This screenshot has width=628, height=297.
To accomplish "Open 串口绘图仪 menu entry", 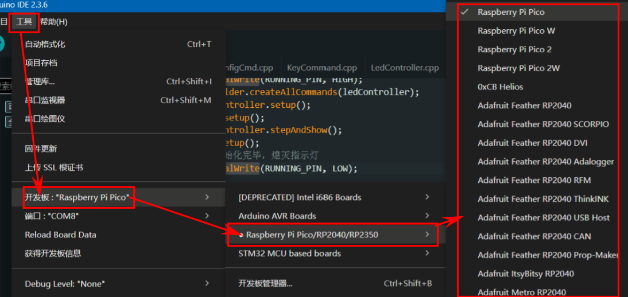I will [119, 119].
